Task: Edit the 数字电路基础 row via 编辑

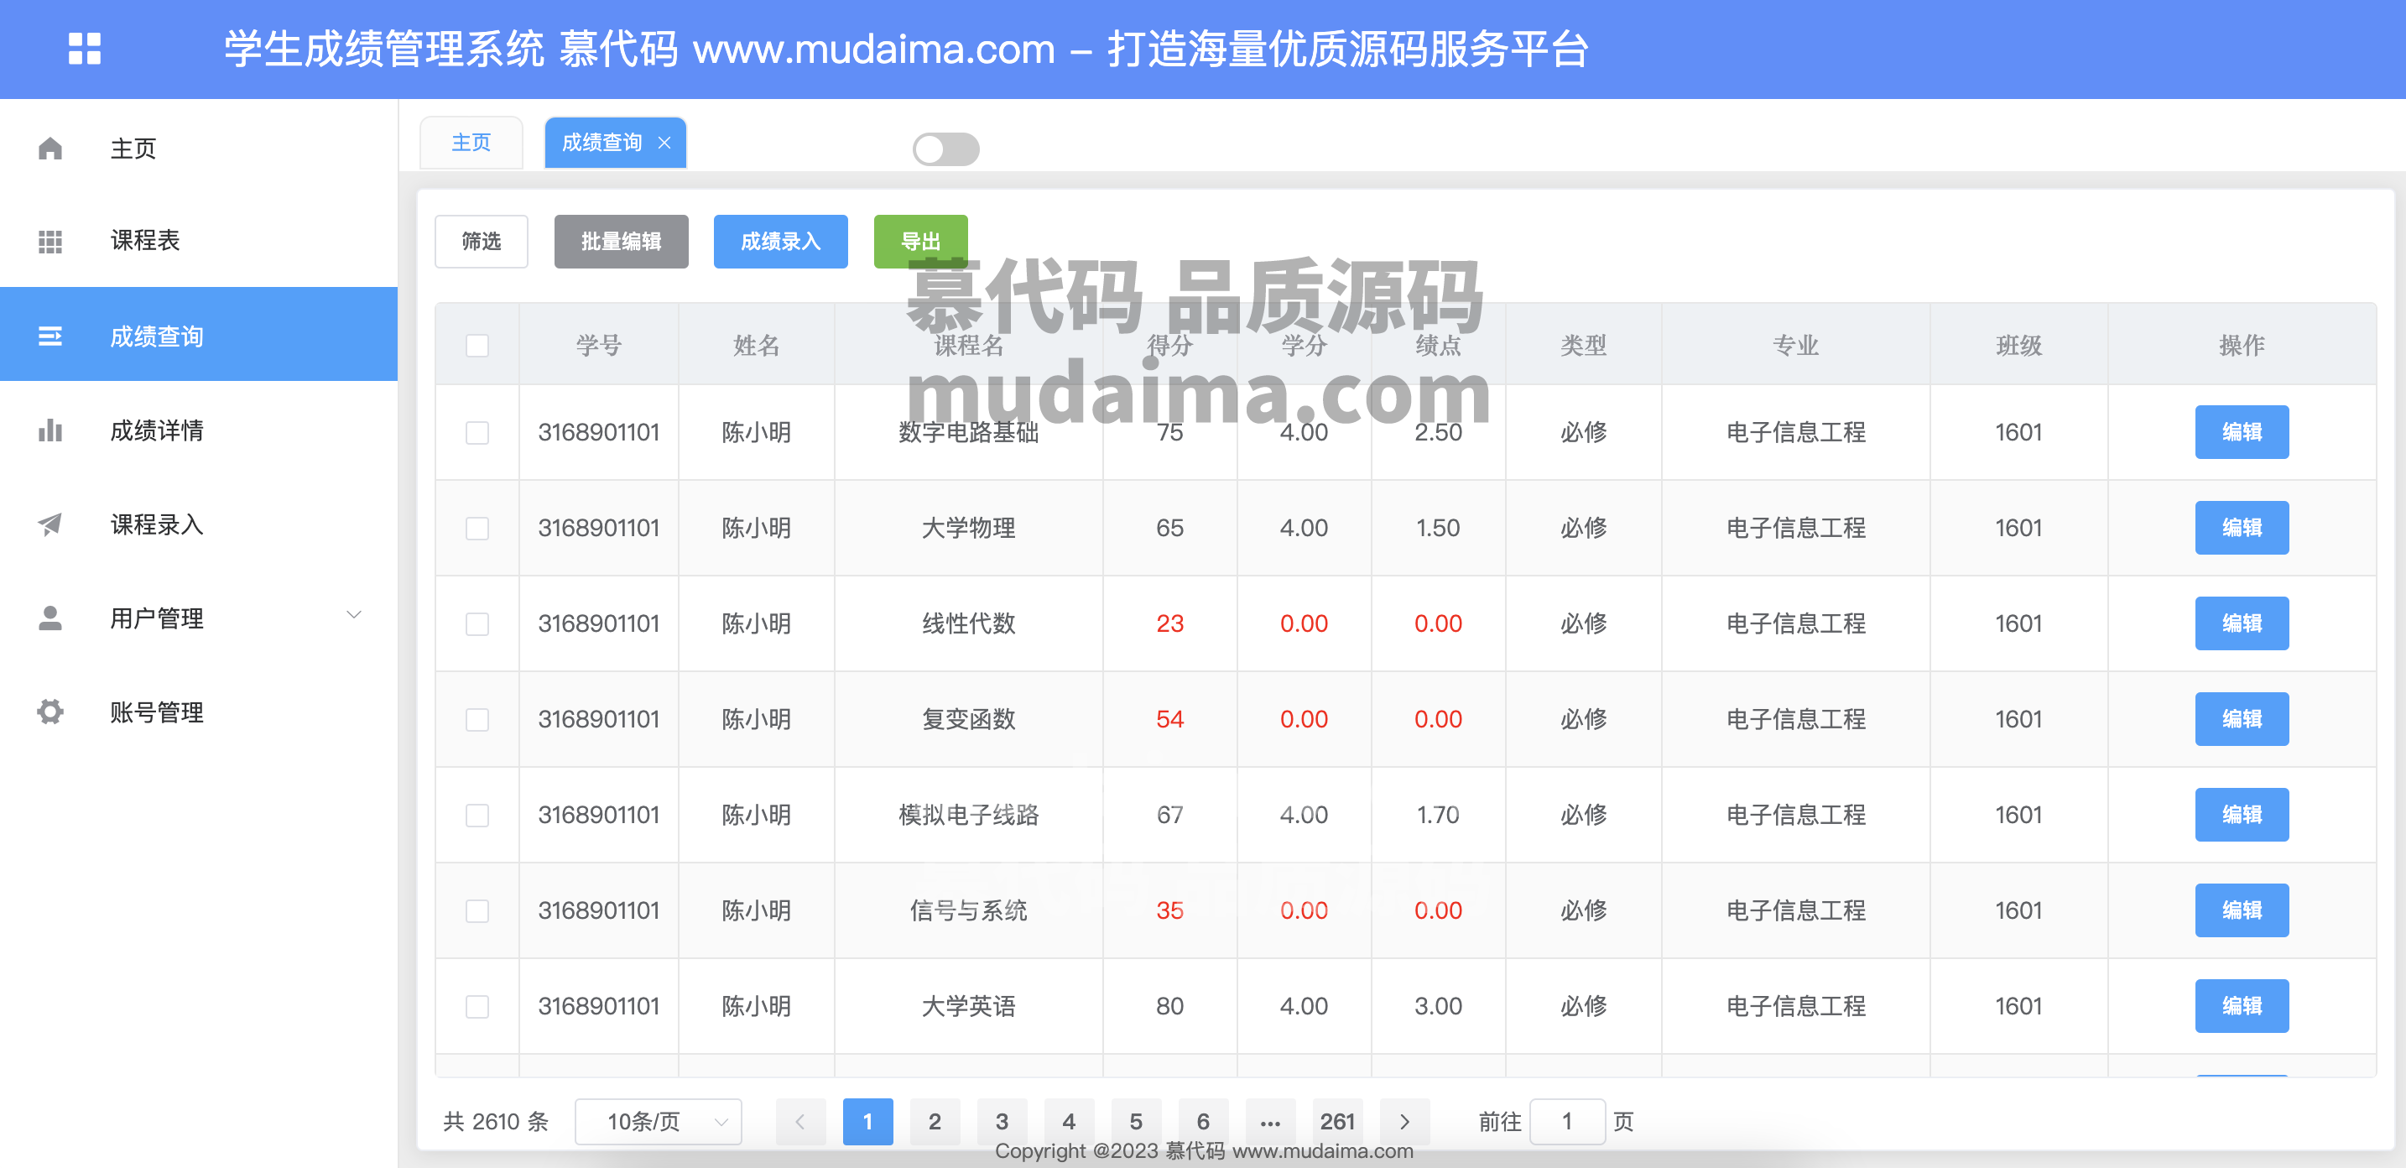Action: click(x=2242, y=433)
